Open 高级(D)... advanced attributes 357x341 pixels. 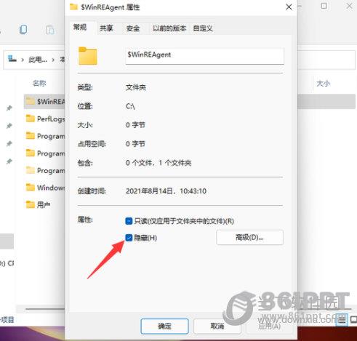[x=249, y=237]
